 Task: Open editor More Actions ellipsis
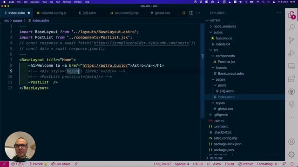(198, 13)
